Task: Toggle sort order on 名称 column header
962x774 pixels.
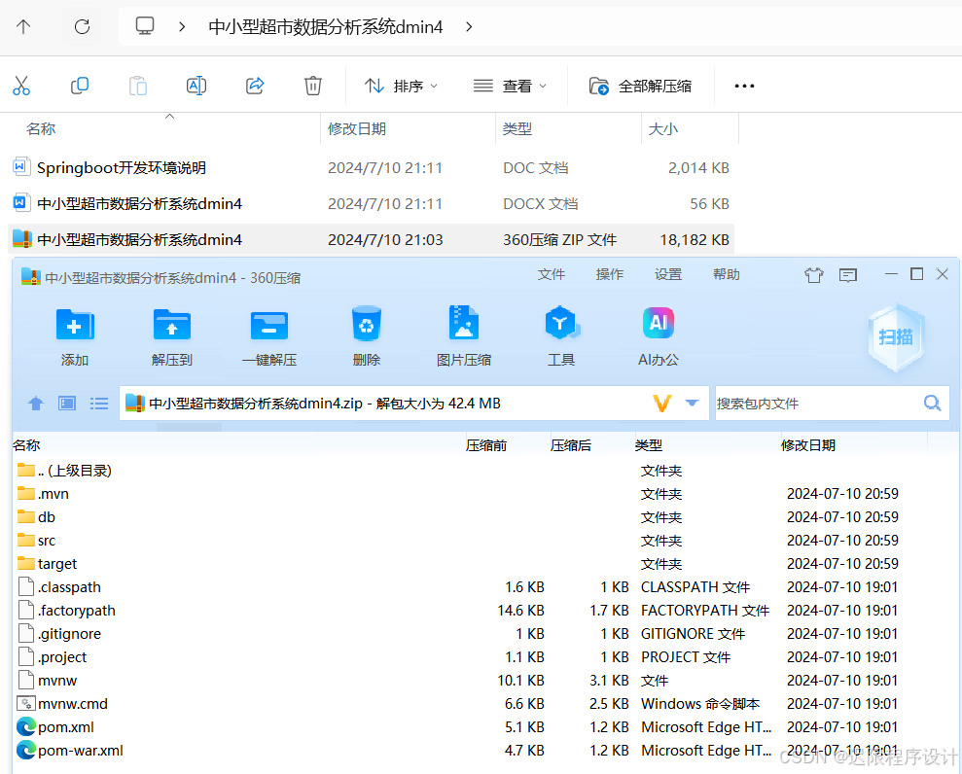Action: click(x=26, y=444)
